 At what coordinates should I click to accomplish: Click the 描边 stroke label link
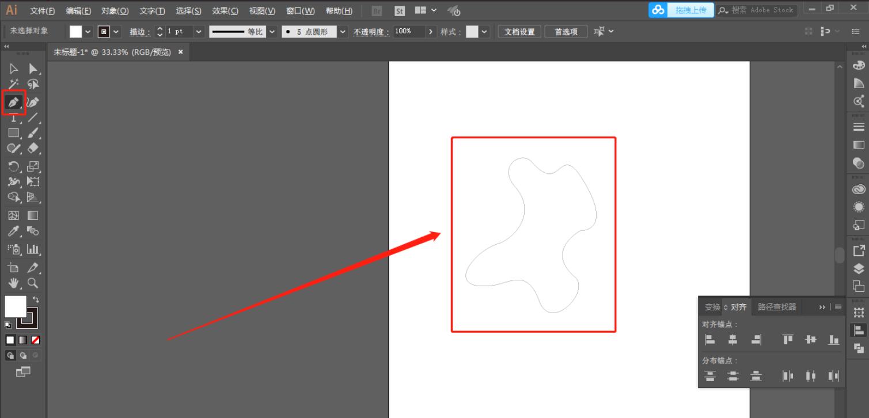[140, 32]
